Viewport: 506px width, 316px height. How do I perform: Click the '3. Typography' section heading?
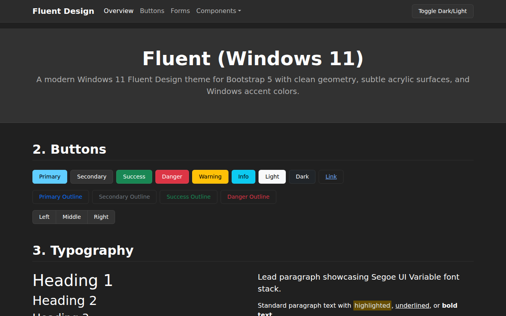point(83,250)
